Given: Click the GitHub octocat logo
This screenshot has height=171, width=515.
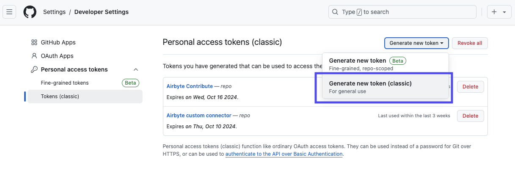Looking at the screenshot, I should 30,12.
